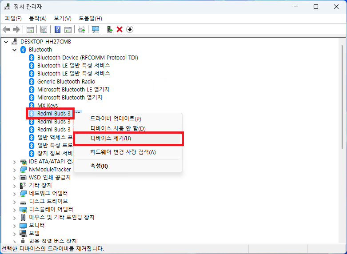Expand the 기타 장치 category
The height and width of the screenshot is (254, 347).
tap(15, 186)
